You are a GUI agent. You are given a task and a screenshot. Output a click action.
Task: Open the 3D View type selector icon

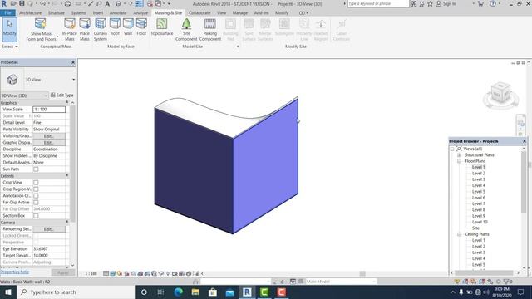(12, 80)
